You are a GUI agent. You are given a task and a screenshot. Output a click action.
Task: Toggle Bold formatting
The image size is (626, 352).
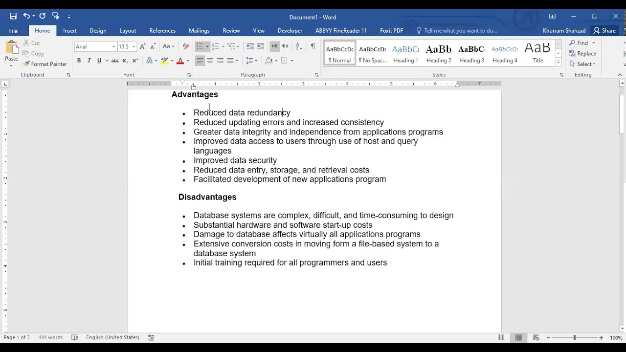(x=79, y=61)
